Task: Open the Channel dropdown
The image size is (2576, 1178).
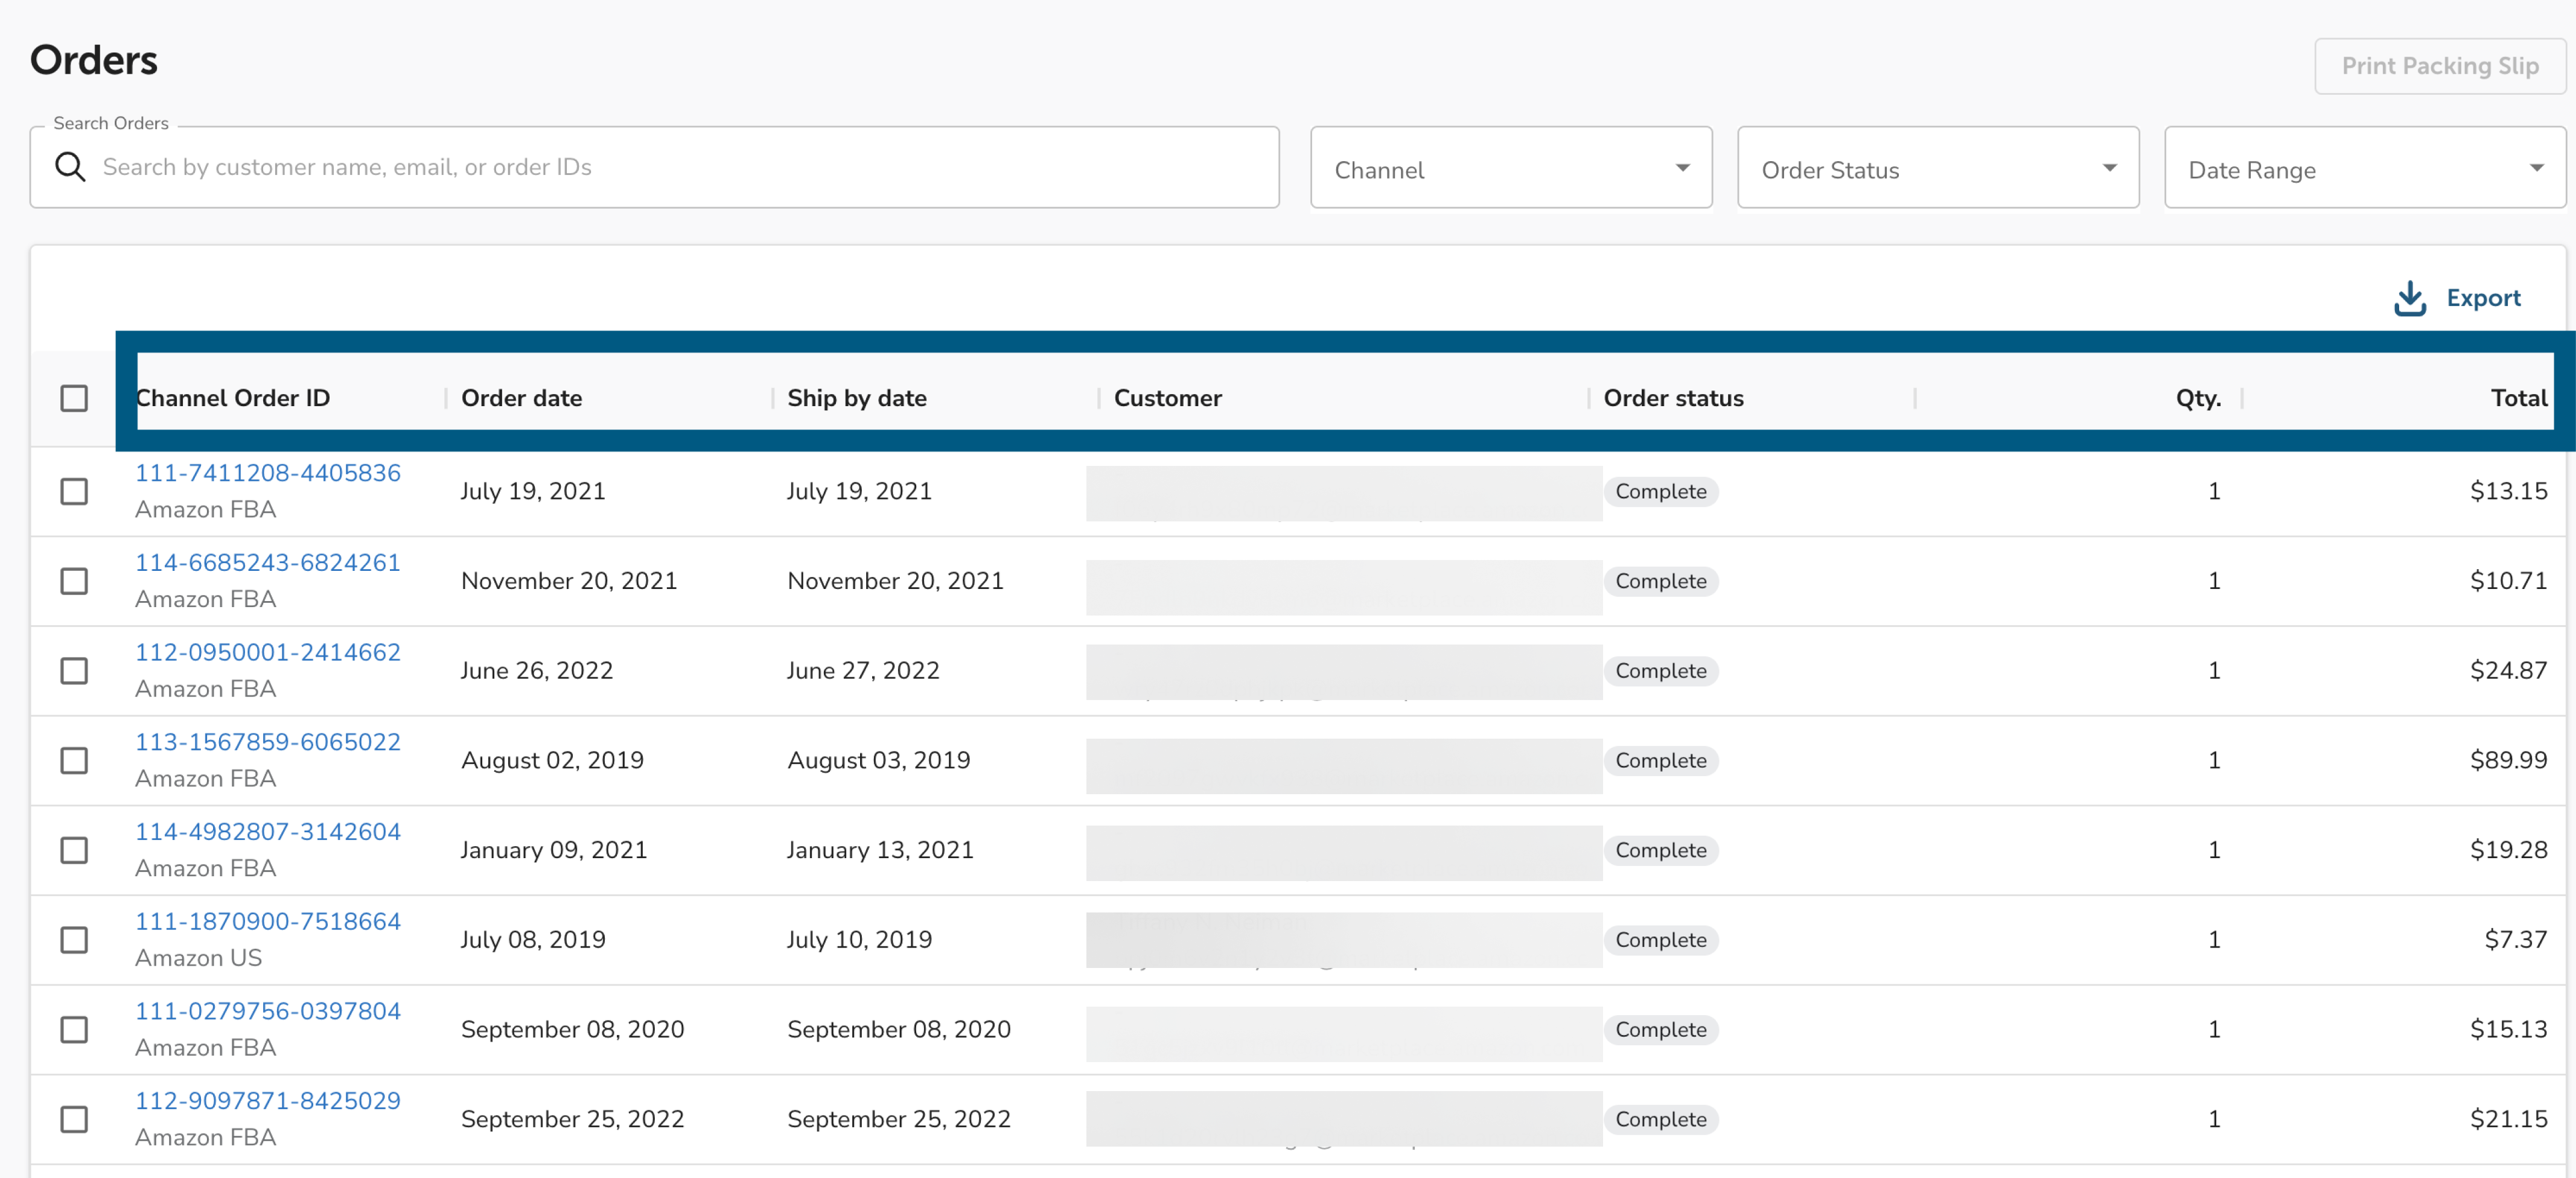Action: point(1510,169)
